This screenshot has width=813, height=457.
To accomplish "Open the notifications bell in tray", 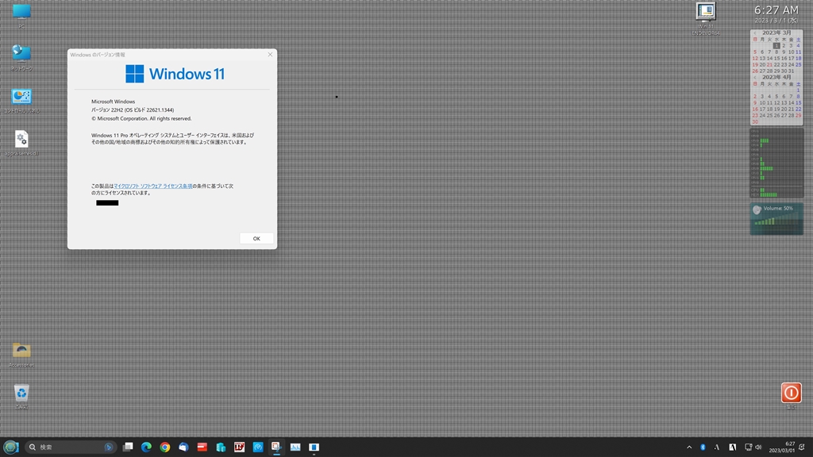I will click(802, 447).
